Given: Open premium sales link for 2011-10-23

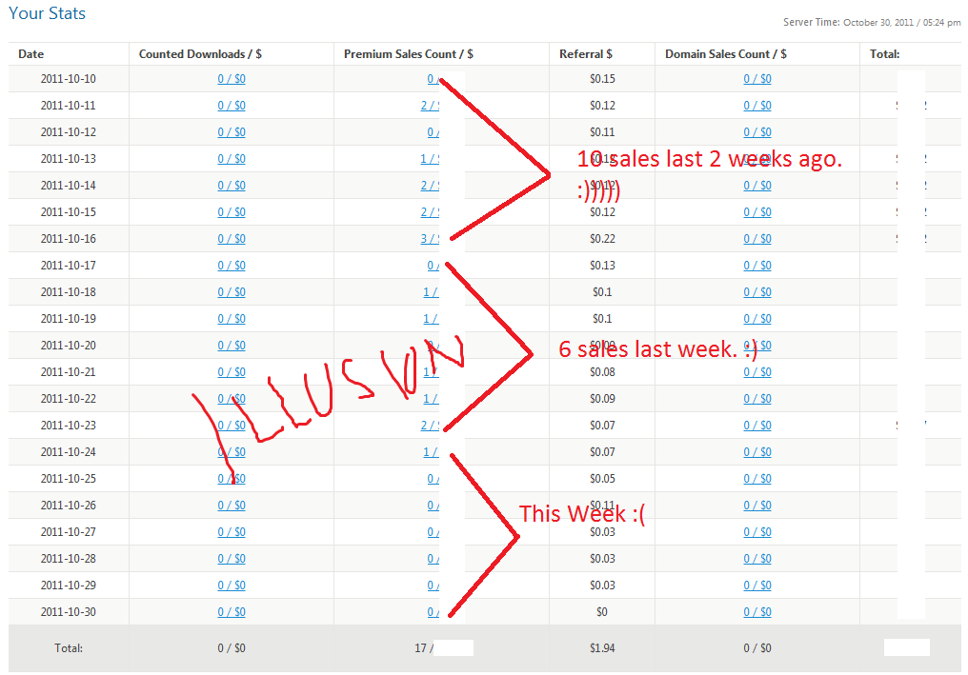Looking at the screenshot, I should (x=431, y=426).
